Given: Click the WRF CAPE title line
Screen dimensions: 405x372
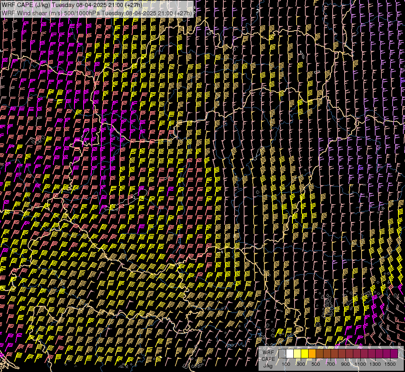Looking at the screenshot, I should click(x=72, y=5).
